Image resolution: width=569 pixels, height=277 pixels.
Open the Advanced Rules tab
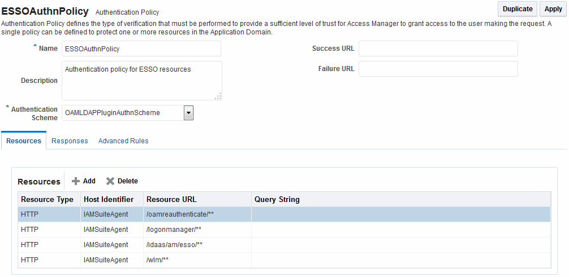[x=123, y=141]
